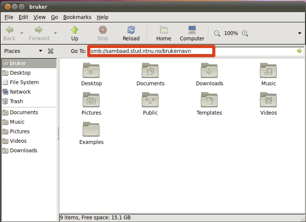Maximize the bruker window
The height and width of the screenshot is (222, 306).
[22, 6]
